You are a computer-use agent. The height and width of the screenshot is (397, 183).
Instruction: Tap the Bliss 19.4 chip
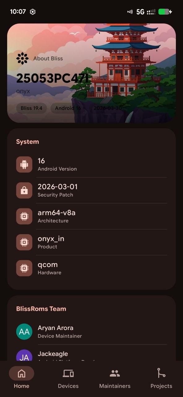click(31, 108)
